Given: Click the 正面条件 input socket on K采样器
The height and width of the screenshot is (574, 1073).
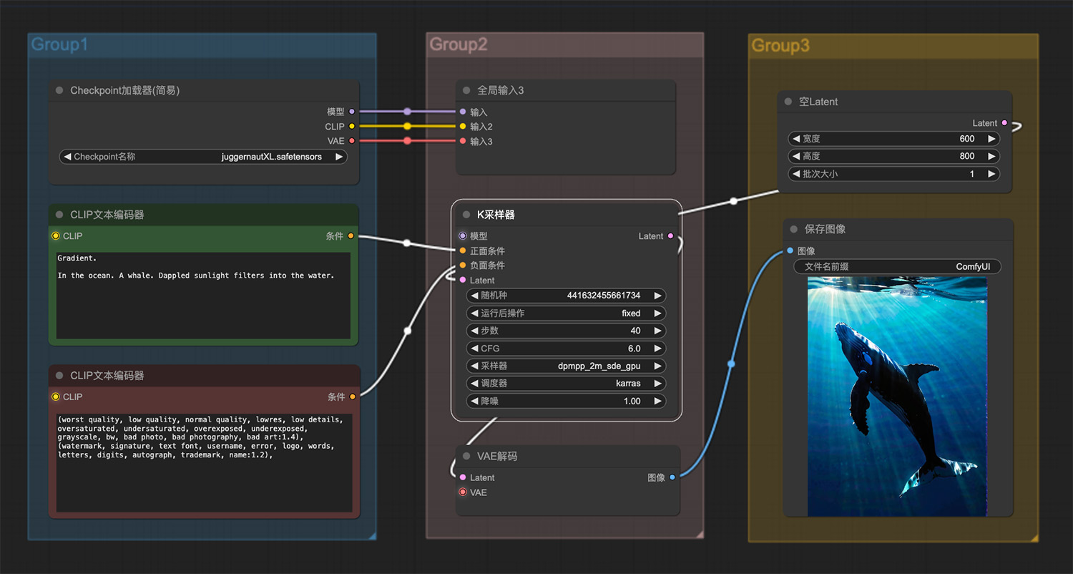Looking at the screenshot, I should pyautogui.click(x=463, y=250).
